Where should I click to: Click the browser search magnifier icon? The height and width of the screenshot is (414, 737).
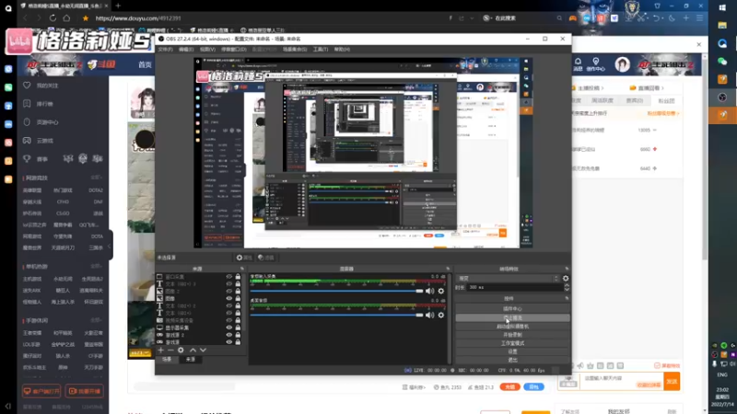coord(559,18)
